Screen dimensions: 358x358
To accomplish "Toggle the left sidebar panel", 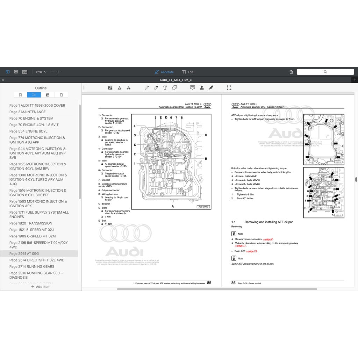I will (x=8, y=72).
